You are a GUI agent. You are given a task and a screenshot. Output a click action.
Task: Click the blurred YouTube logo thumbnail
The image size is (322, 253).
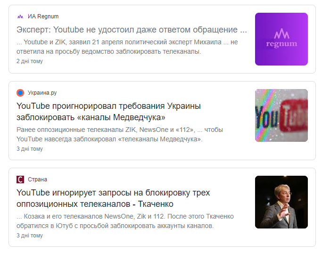coord(281,115)
